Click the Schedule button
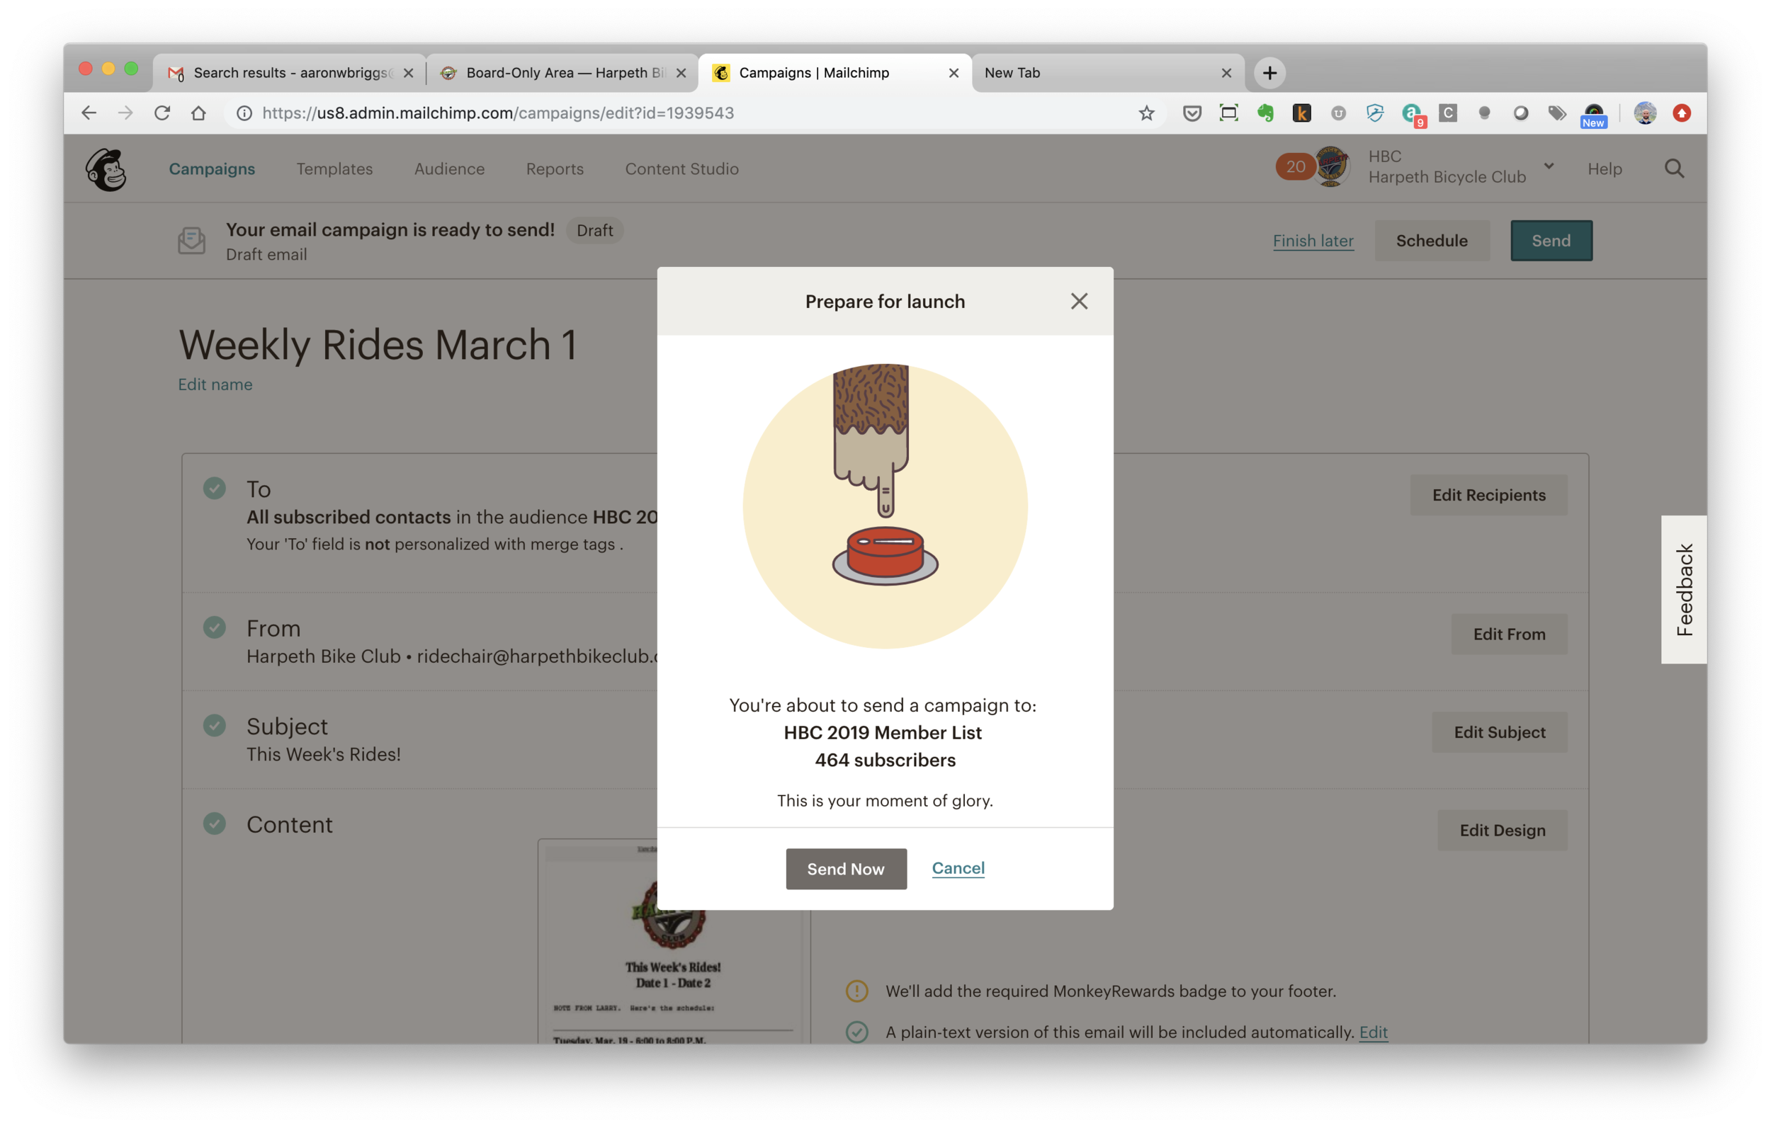The width and height of the screenshot is (1771, 1128). pyautogui.click(x=1431, y=241)
